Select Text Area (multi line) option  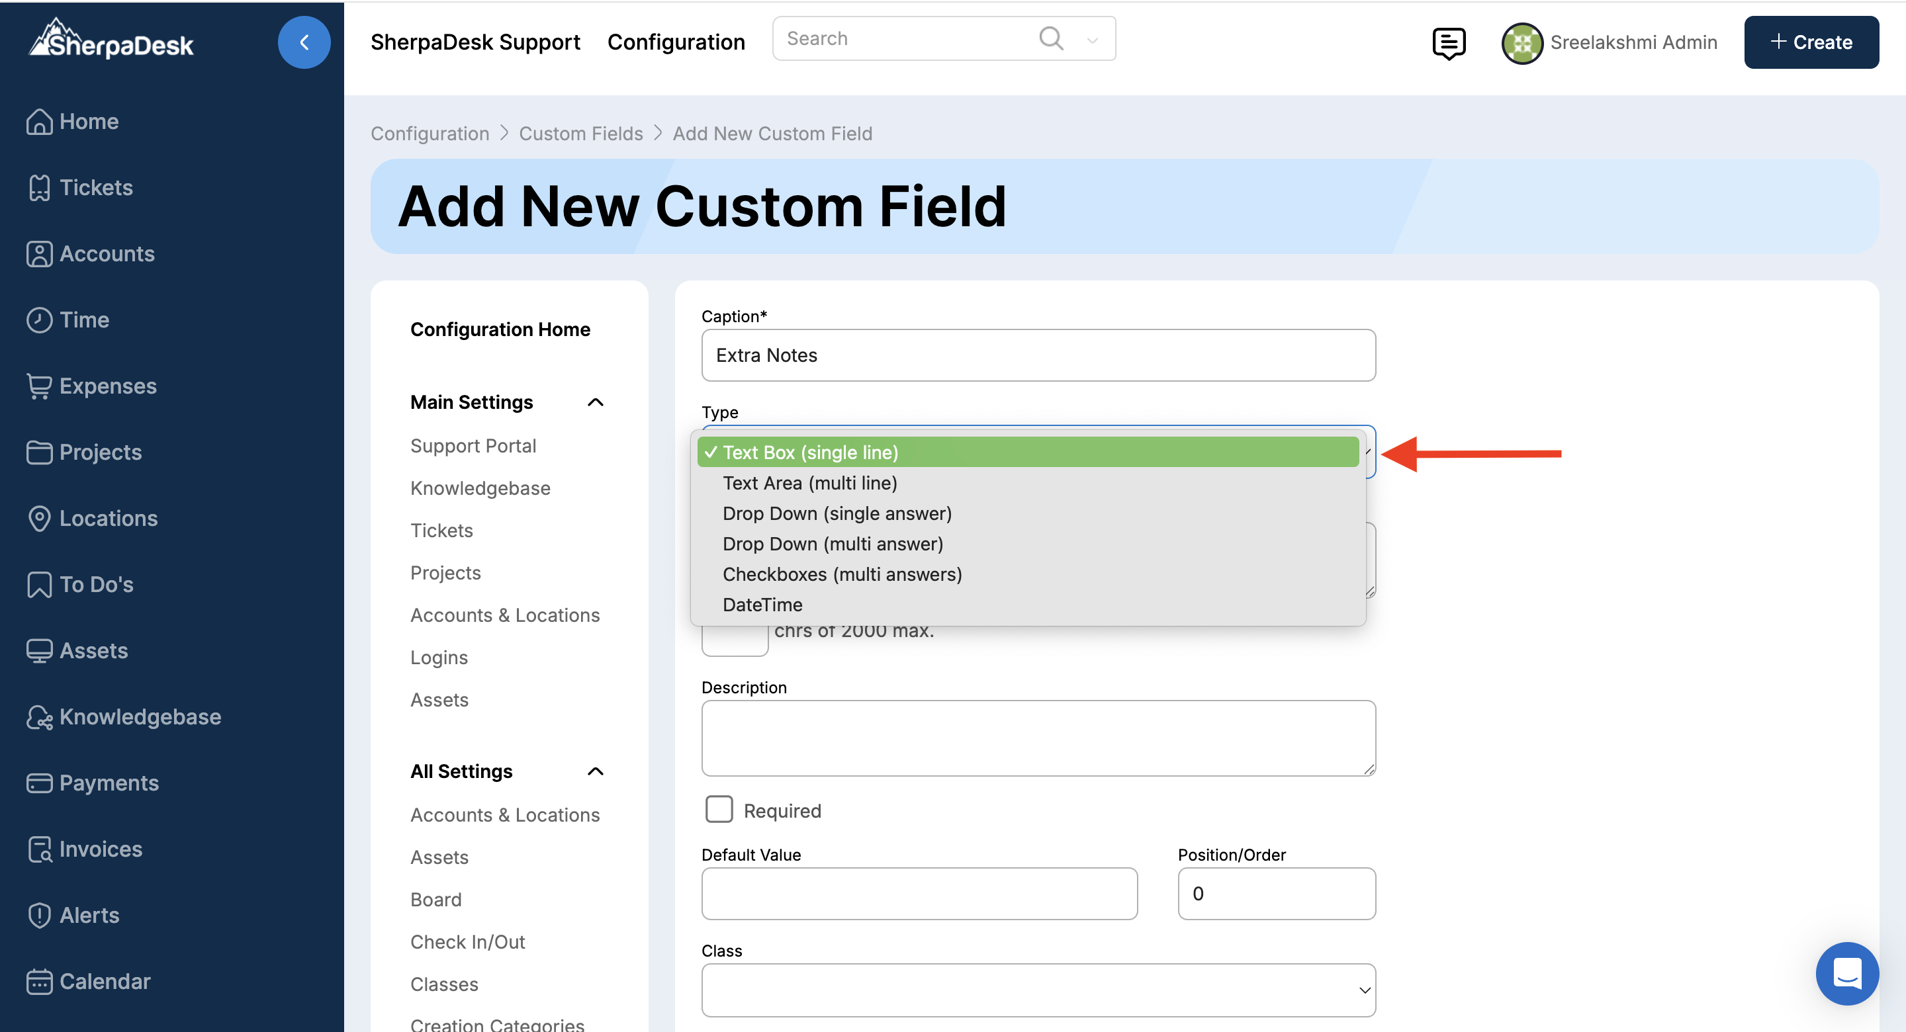[x=809, y=483]
